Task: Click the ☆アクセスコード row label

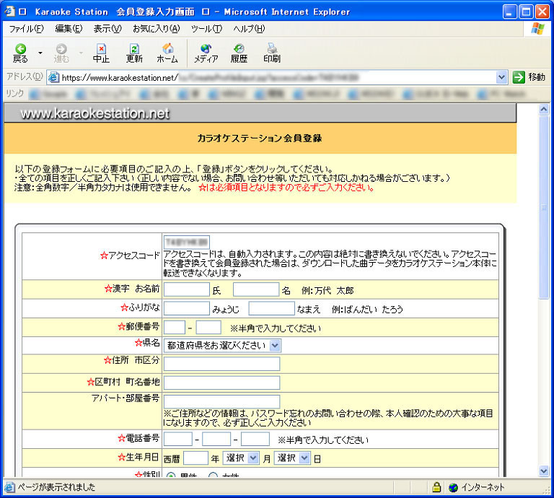Action: tap(130, 255)
